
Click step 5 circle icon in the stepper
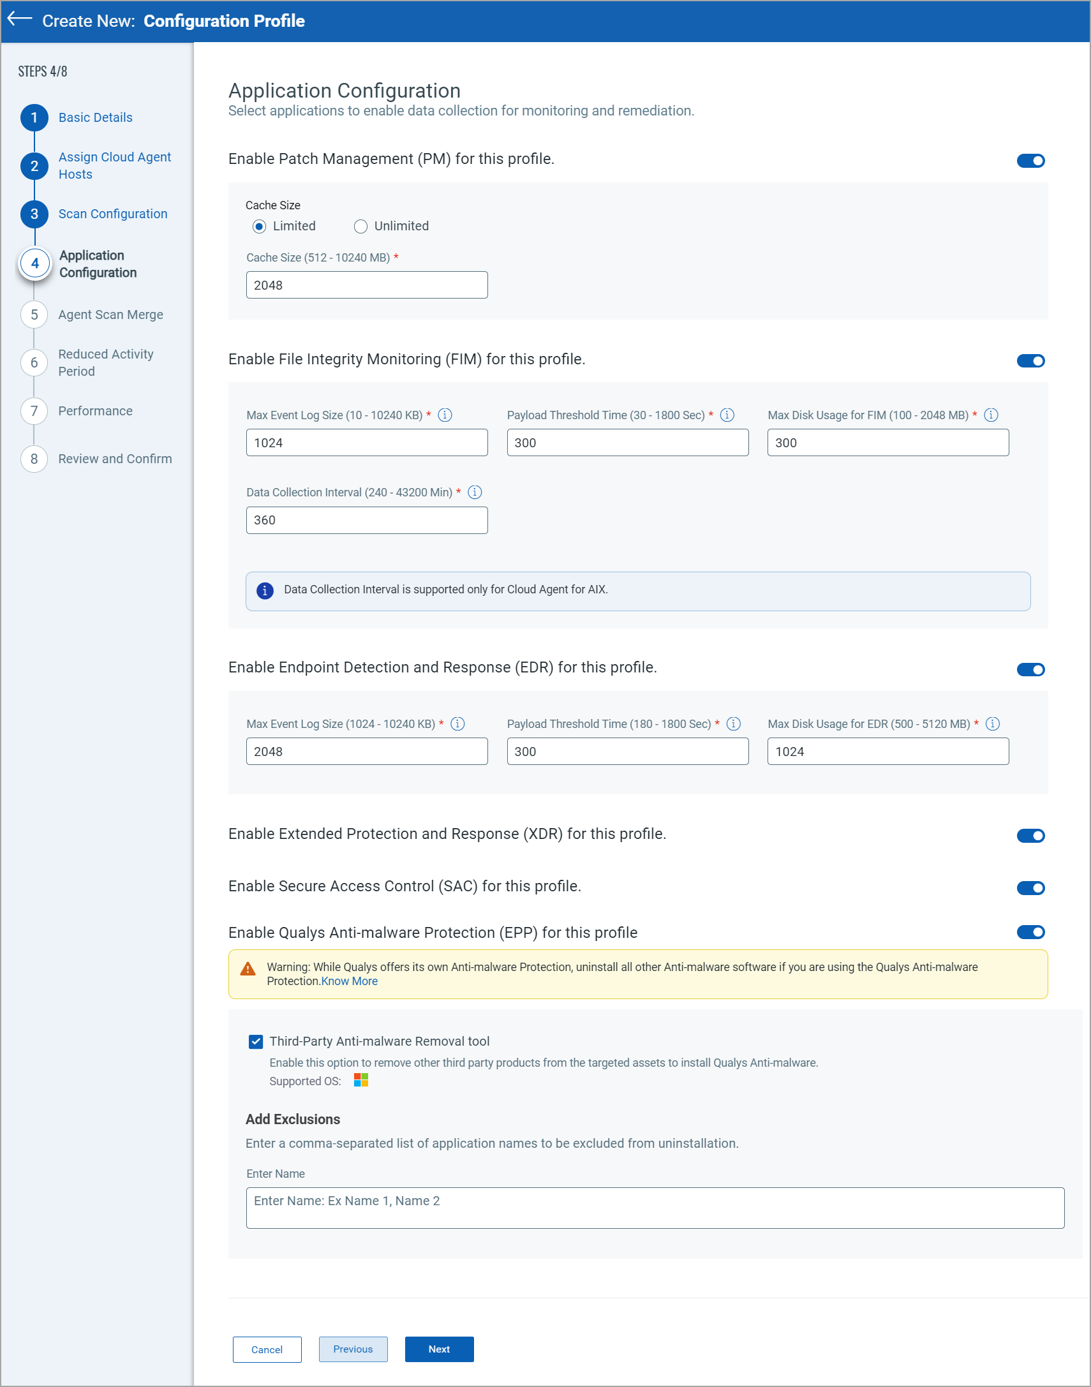tap(34, 315)
